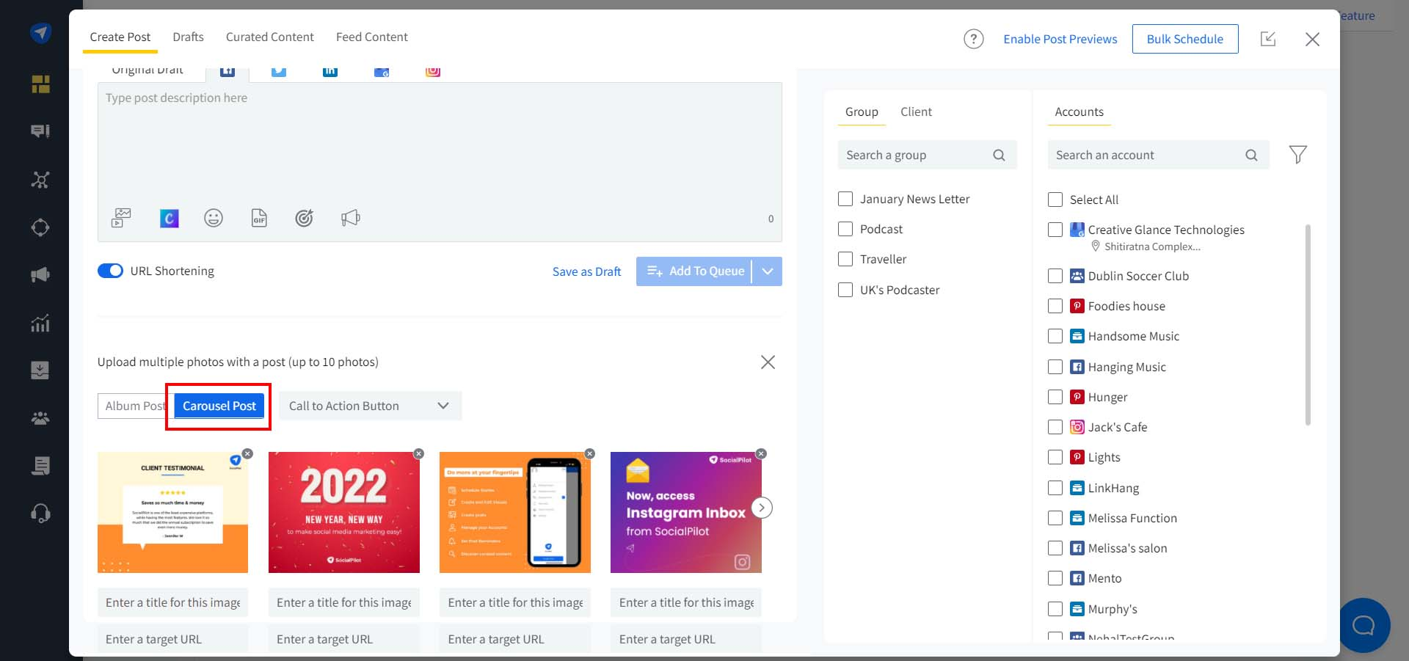Show next carousel images with arrow
This screenshot has height=661, width=1409.
click(762, 508)
